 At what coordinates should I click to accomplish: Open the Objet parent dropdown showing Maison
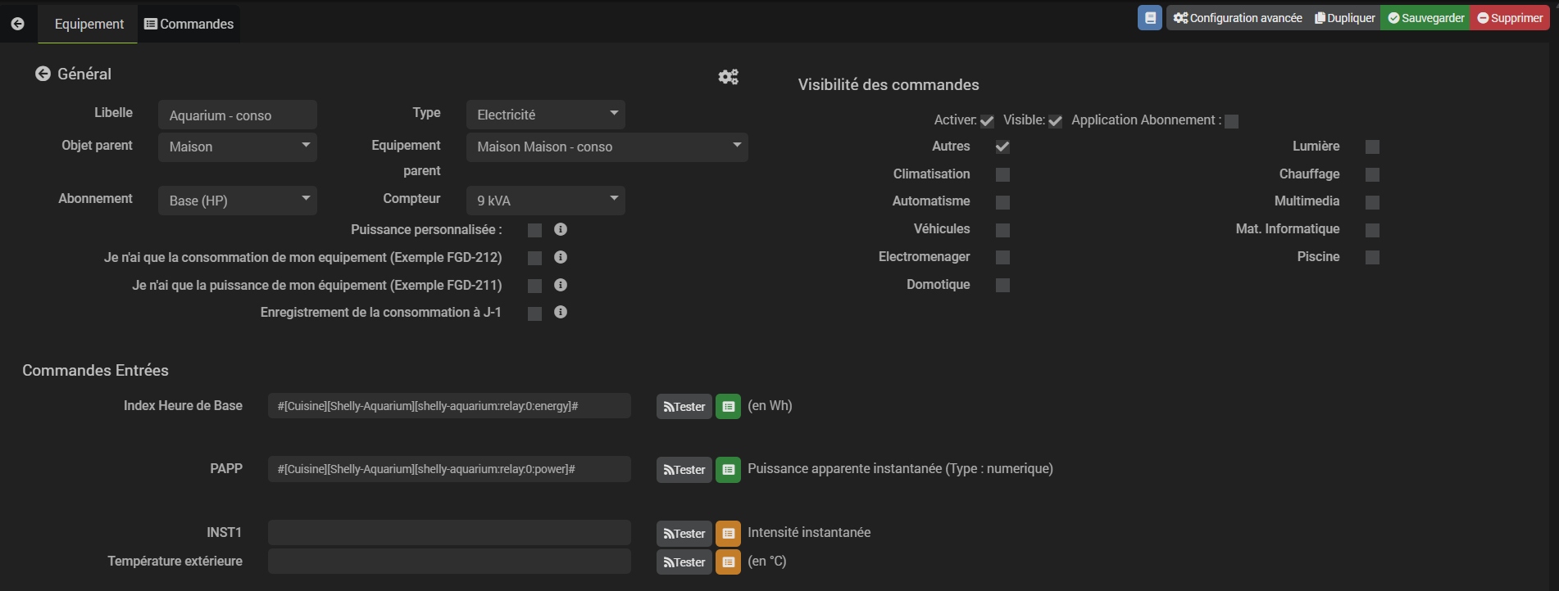pos(238,147)
